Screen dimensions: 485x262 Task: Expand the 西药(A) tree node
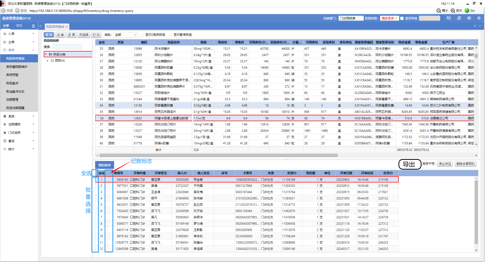pos(48,61)
